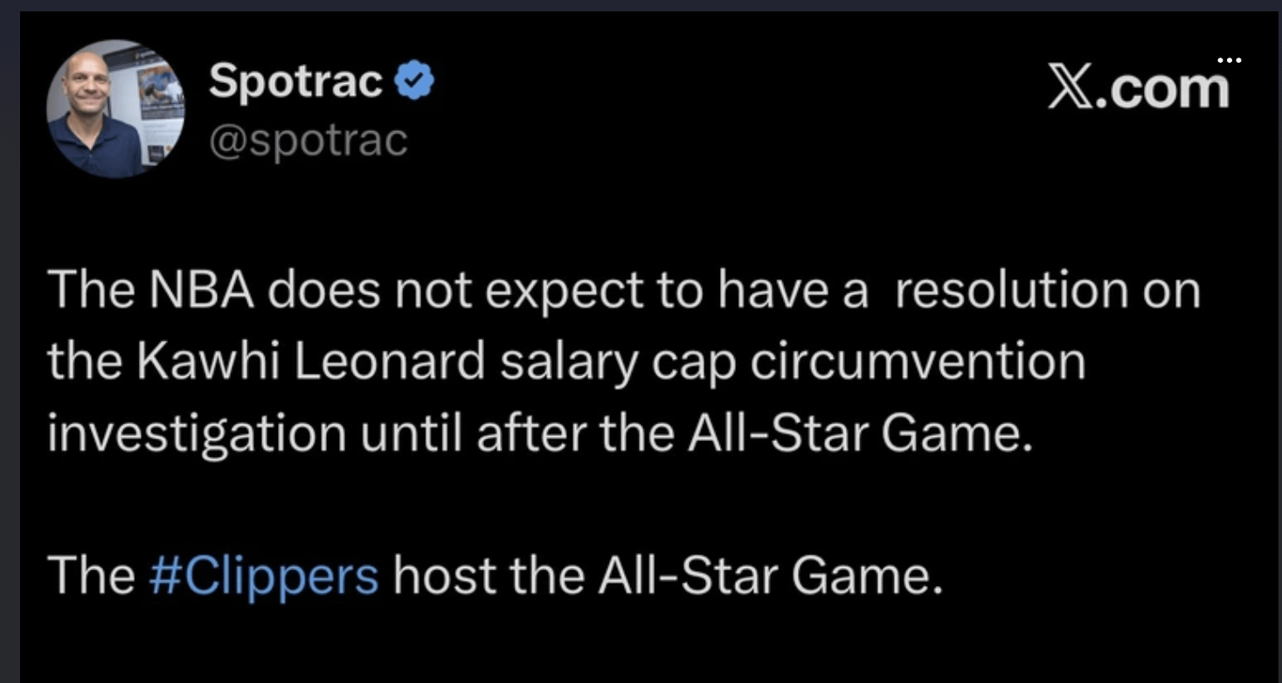
Task: Select the Clippers hashtag in blue
Action: [x=266, y=574]
